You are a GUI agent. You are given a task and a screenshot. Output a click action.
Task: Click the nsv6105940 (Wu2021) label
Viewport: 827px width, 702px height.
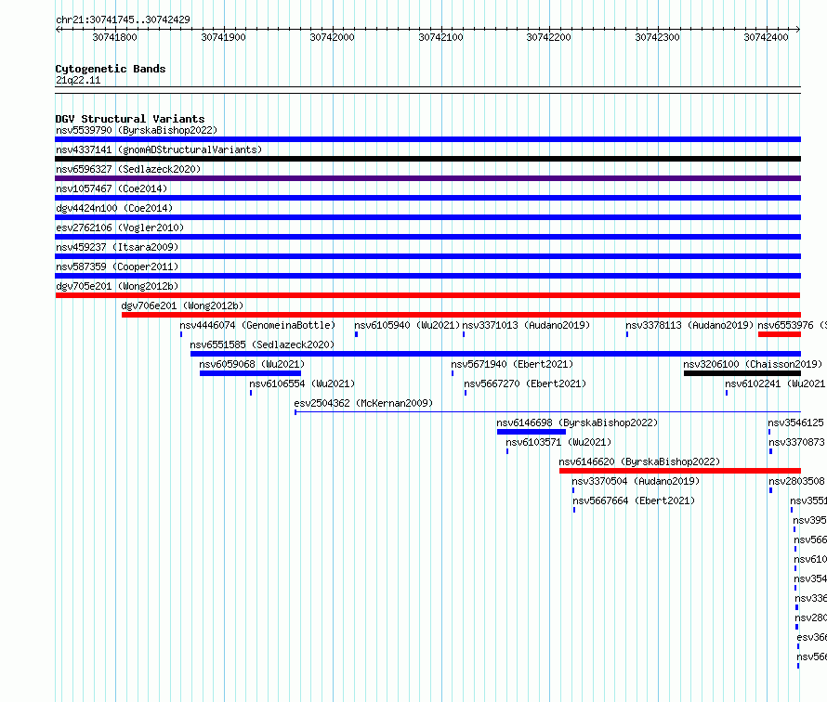click(x=407, y=325)
